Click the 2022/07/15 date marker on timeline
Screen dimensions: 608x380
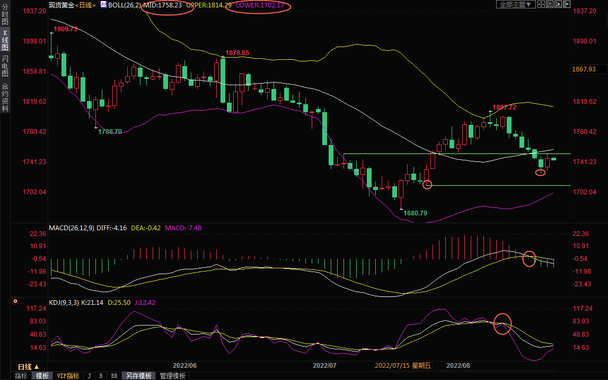click(x=403, y=366)
